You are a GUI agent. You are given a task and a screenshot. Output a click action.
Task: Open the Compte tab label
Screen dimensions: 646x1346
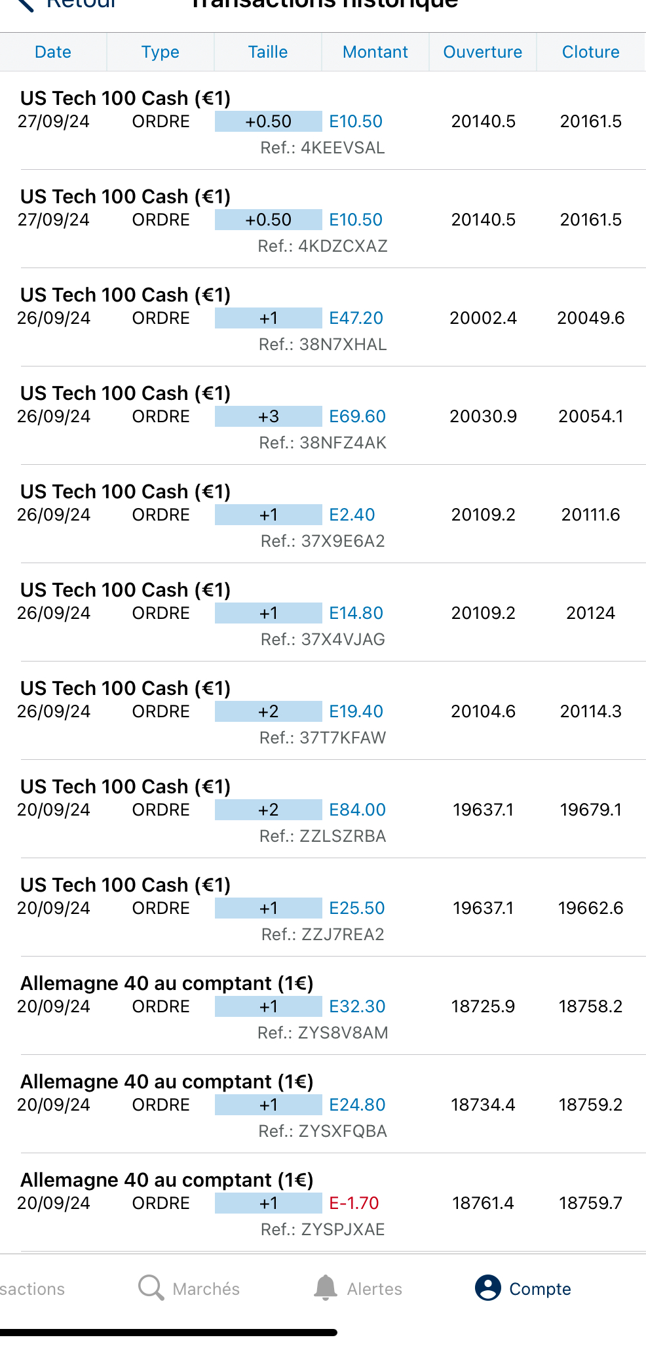pyautogui.click(x=540, y=1289)
